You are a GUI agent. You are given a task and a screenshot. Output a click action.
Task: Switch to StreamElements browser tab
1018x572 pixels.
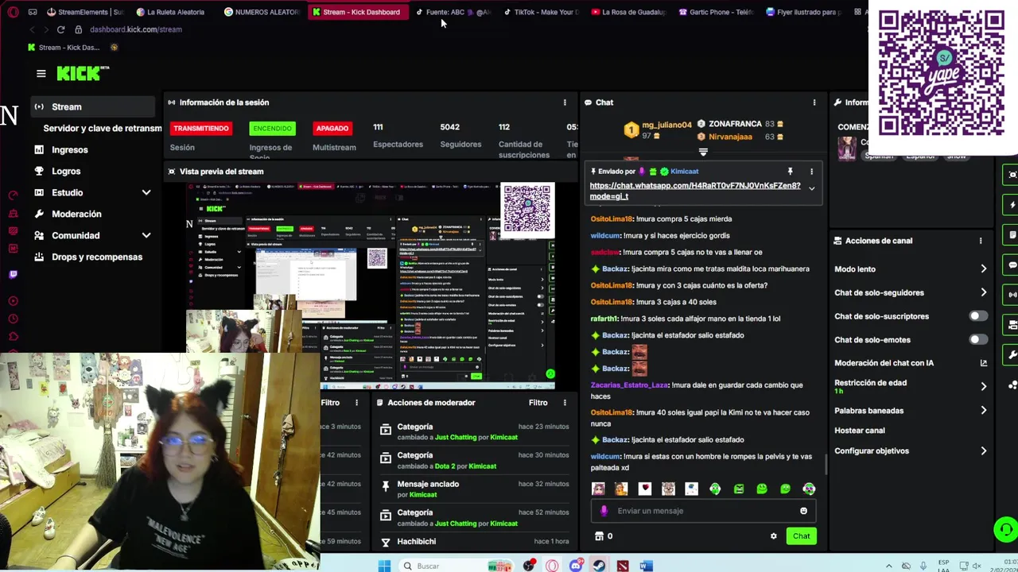[x=85, y=12]
